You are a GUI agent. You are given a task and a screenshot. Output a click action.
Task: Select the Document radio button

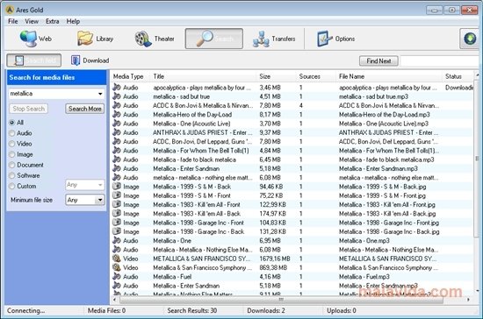pyautogui.click(x=11, y=165)
